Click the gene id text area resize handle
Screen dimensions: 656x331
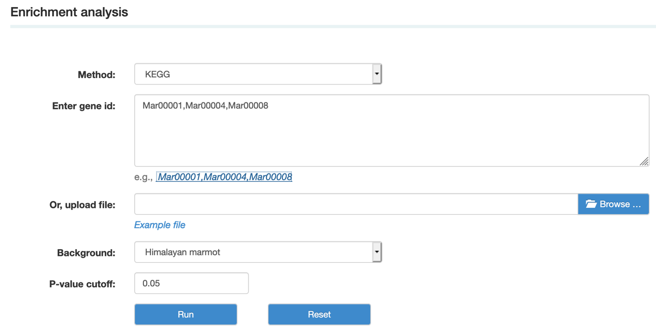(644, 161)
